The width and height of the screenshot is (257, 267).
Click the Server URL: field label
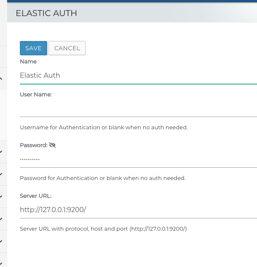[x=35, y=196]
